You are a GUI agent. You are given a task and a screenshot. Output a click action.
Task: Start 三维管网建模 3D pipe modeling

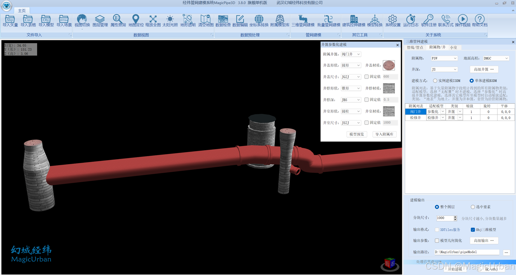[303, 21]
